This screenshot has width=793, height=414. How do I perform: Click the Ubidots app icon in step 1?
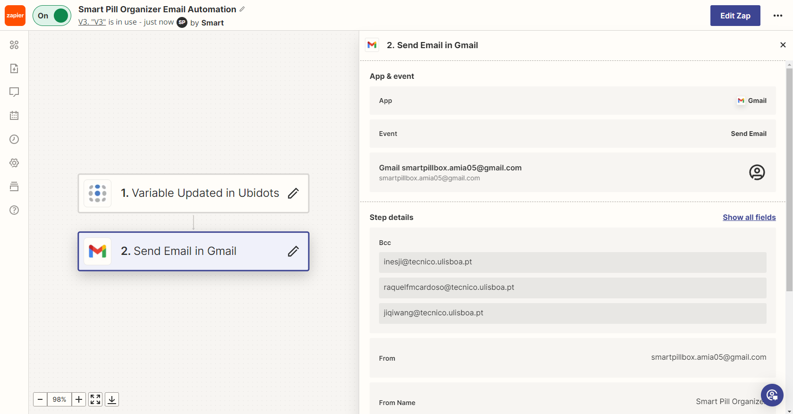click(x=98, y=193)
